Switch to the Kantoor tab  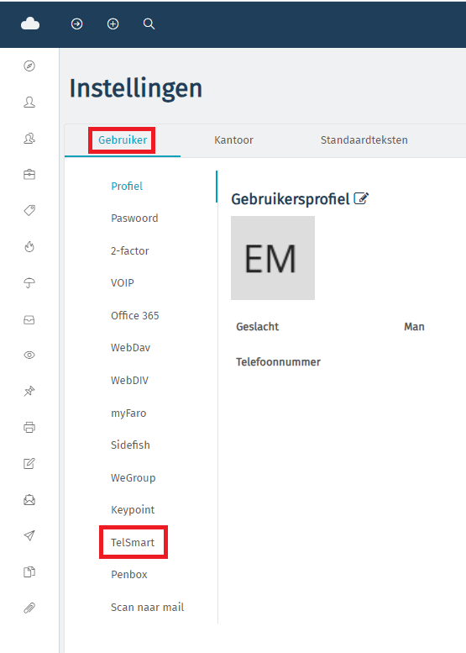click(x=233, y=140)
